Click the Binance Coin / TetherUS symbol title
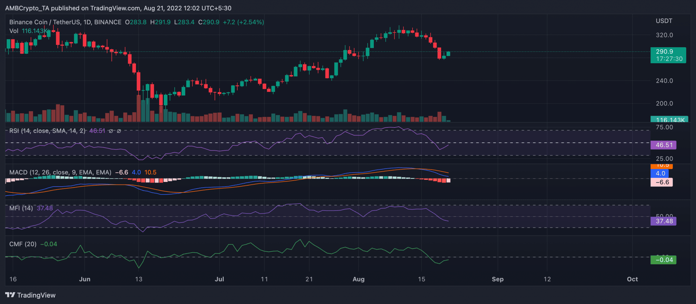Image resolution: width=696 pixels, height=304 pixels. click(65, 22)
